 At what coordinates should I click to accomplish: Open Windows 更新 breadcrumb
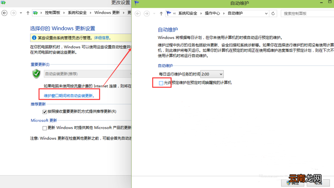point(107,13)
